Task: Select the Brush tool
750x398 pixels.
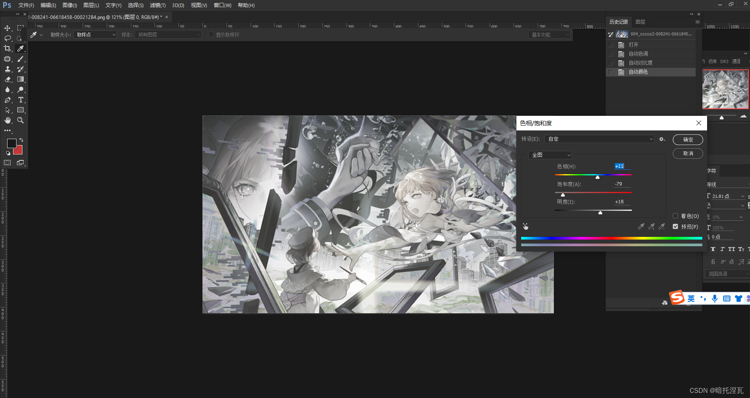Action: (20, 59)
